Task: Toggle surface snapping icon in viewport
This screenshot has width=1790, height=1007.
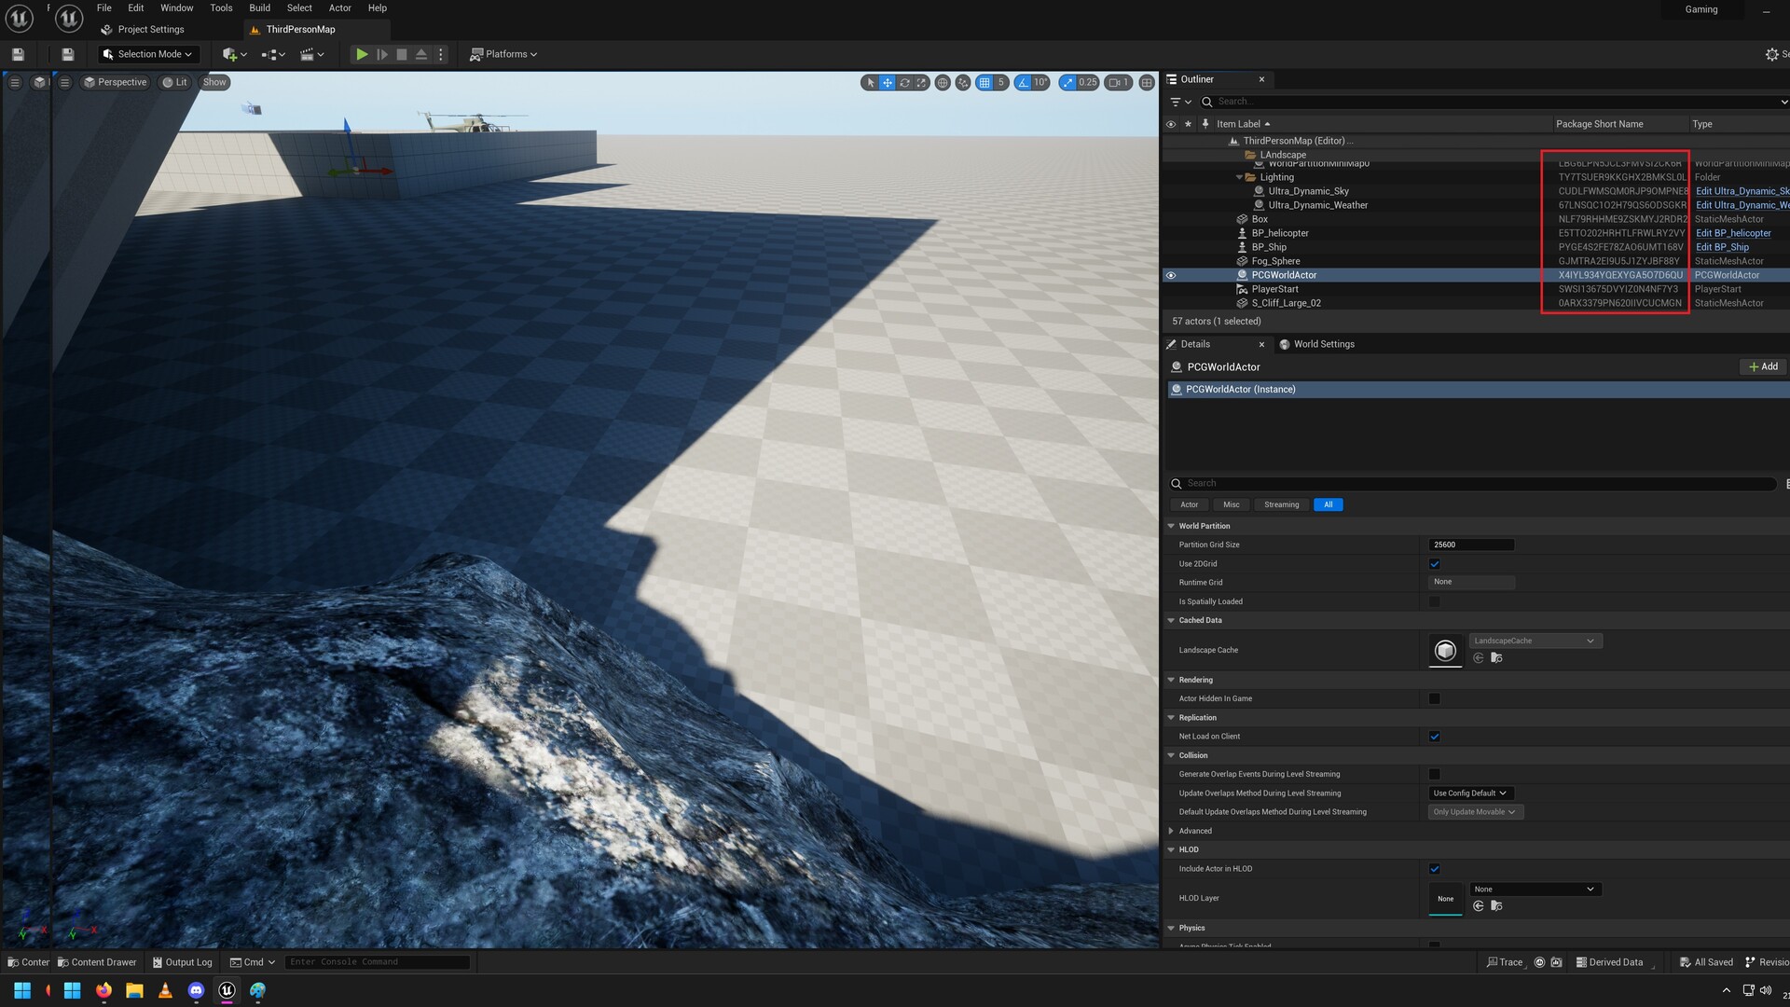Action: (x=963, y=83)
